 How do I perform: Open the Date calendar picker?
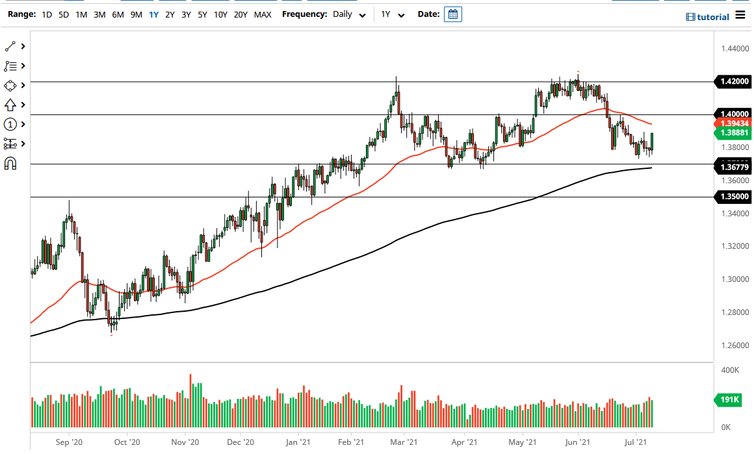coord(452,14)
